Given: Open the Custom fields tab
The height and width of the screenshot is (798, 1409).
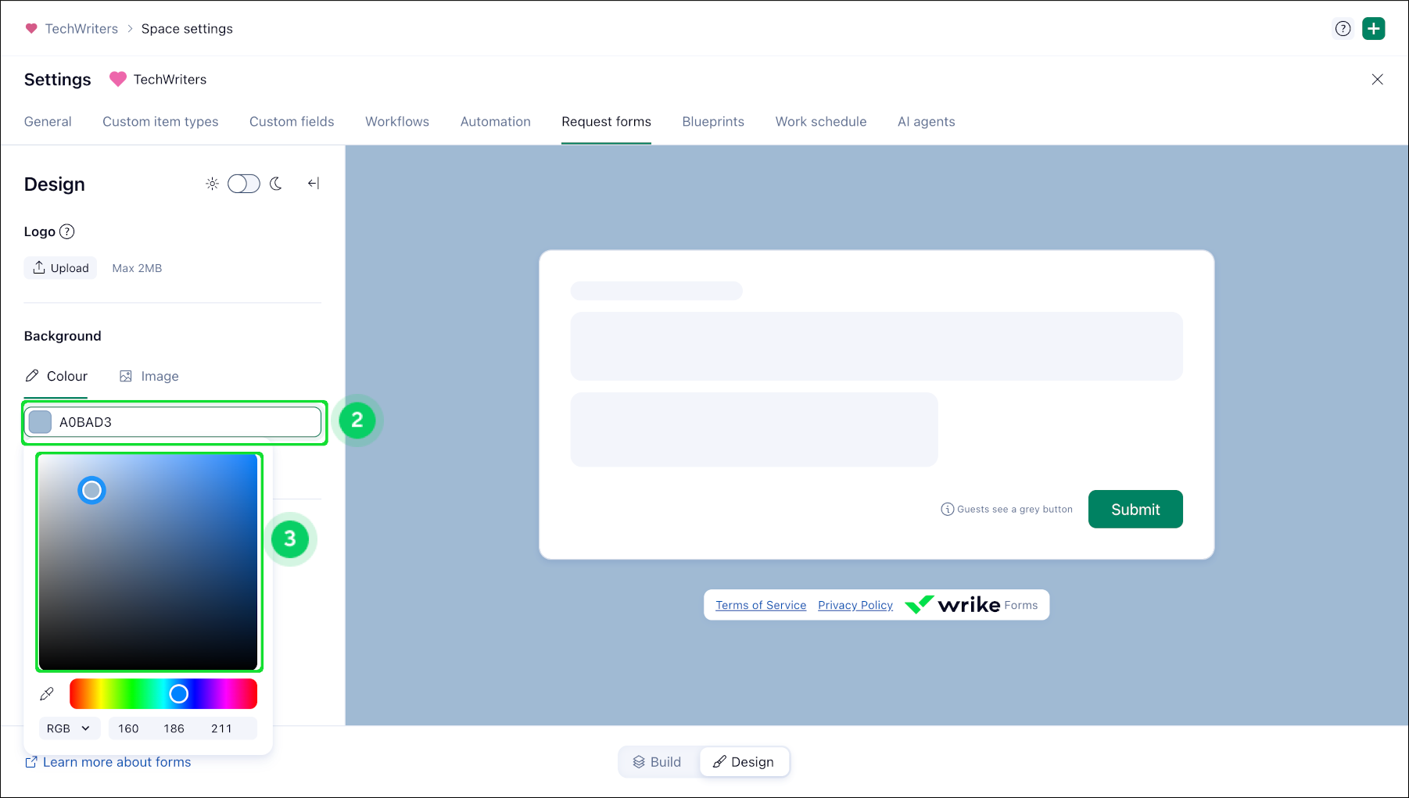Looking at the screenshot, I should tap(292, 122).
